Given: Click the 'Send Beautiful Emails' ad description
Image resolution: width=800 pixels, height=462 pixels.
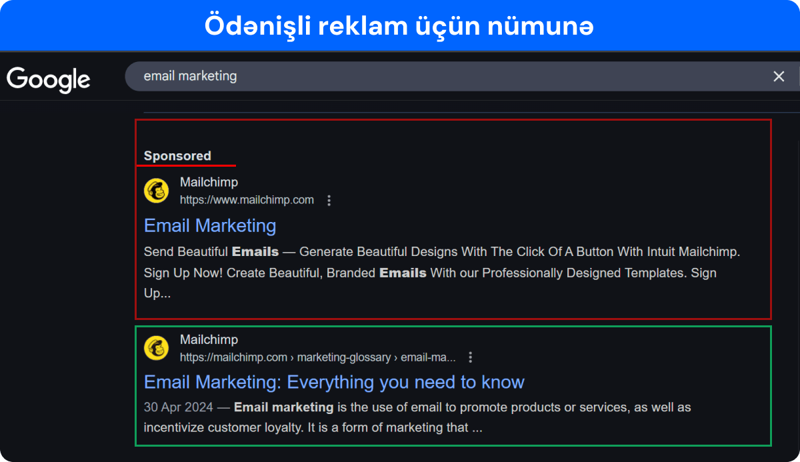Looking at the screenshot, I should click(443, 273).
